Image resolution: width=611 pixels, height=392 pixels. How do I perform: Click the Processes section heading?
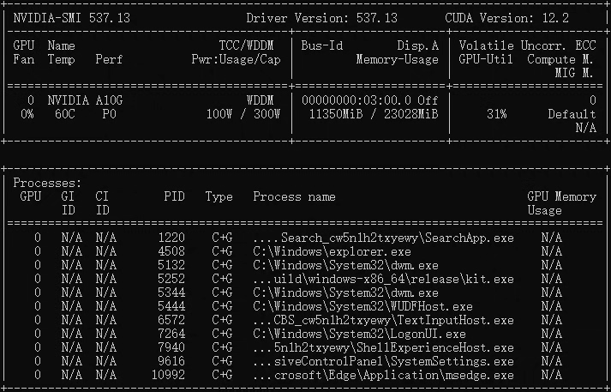click(47, 183)
